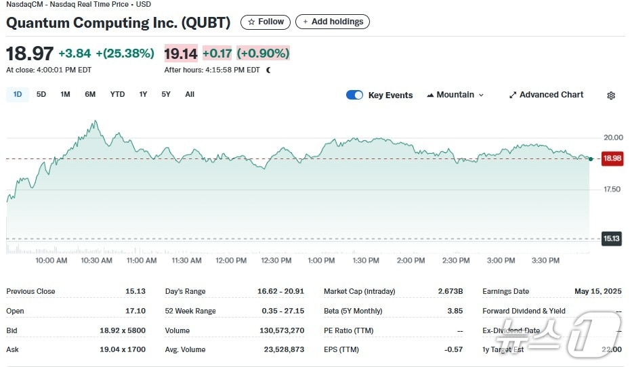Select the 5Y time range
Viewport: 630px width, 367px height.
(x=166, y=94)
